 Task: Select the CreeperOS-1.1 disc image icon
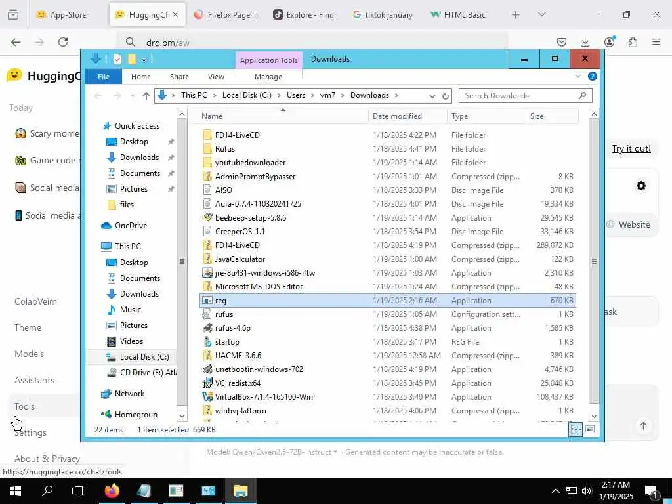207,232
